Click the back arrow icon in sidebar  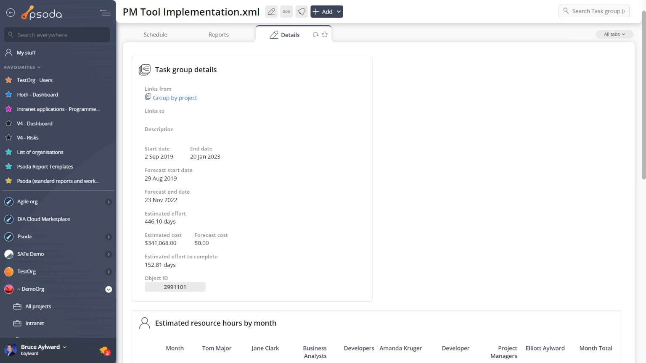click(x=11, y=13)
